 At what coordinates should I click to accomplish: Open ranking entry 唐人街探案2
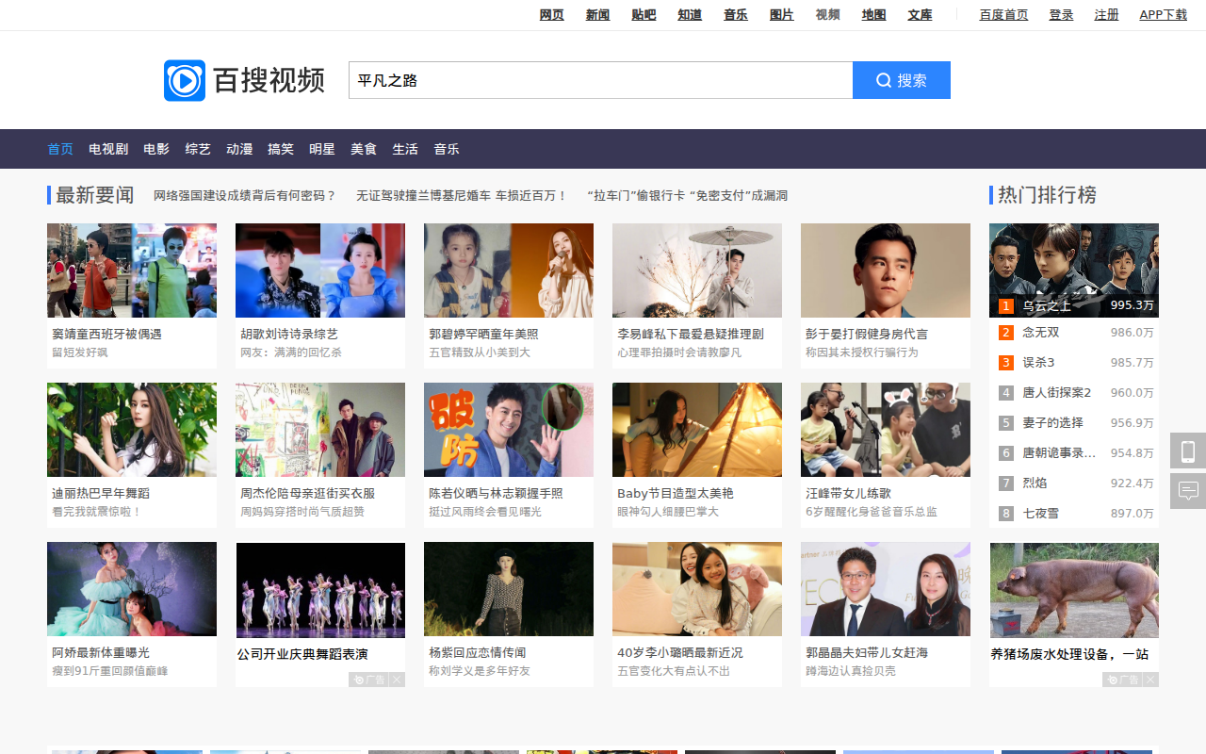[x=1057, y=393]
